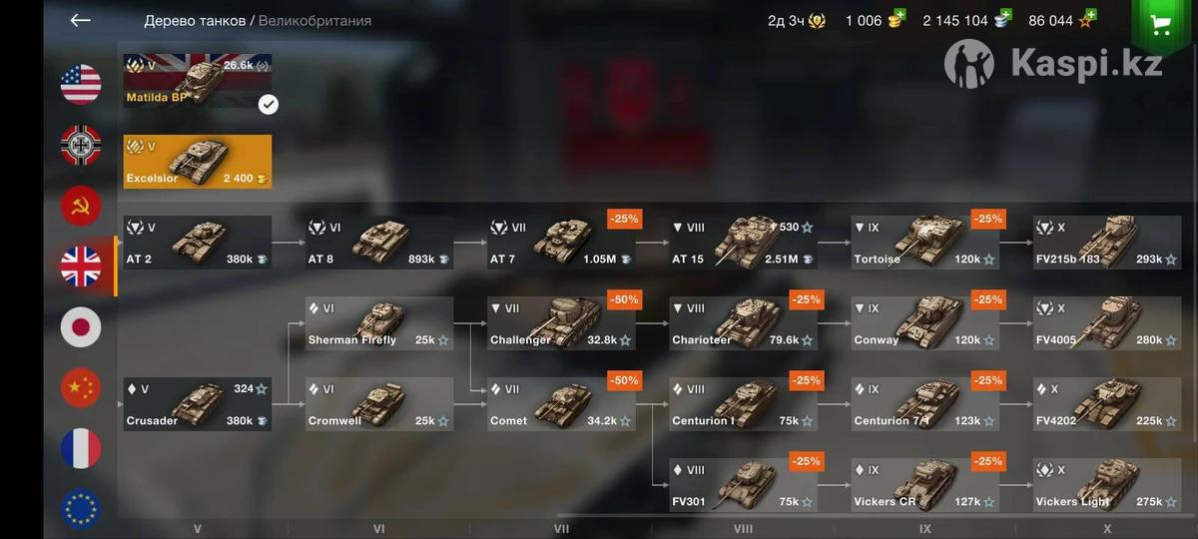This screenshot has height=539, width=1198.
Task: Open the shopping cart store icon
Action: [1163, 25]
